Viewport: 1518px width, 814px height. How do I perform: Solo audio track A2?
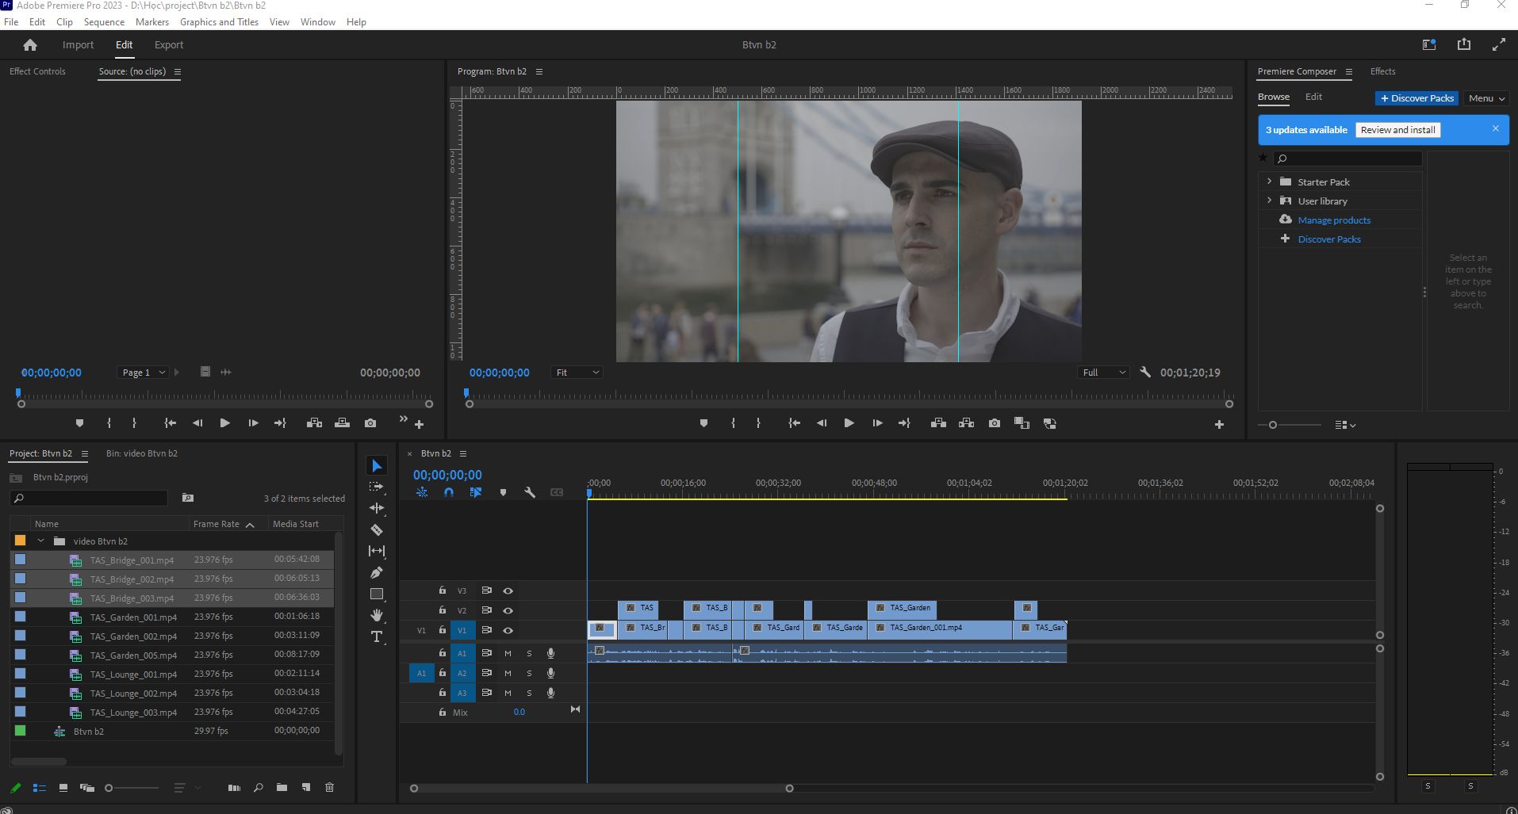(x=529, y=673)
